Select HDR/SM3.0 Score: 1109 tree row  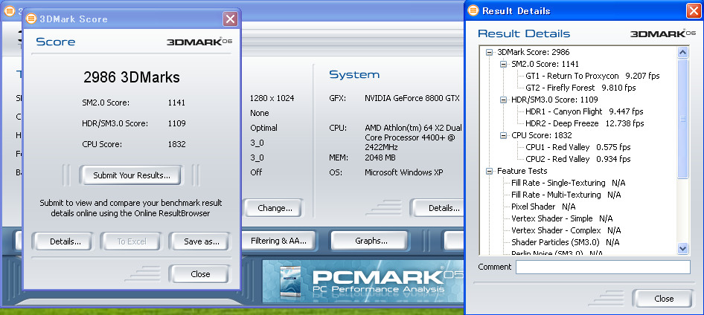click(x=554, y=100)
